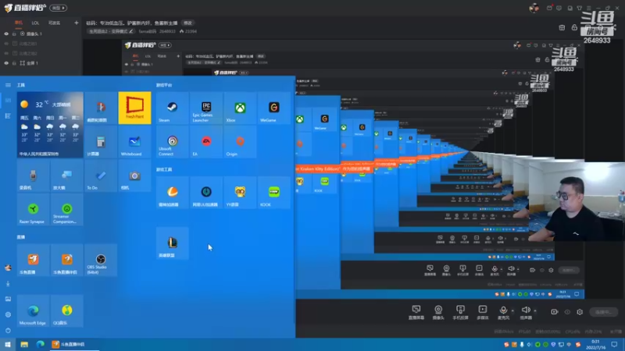This screenshot has width=625, height=351.
Task: Add a phone screen-cast source
Action: [x=460, y=312]
